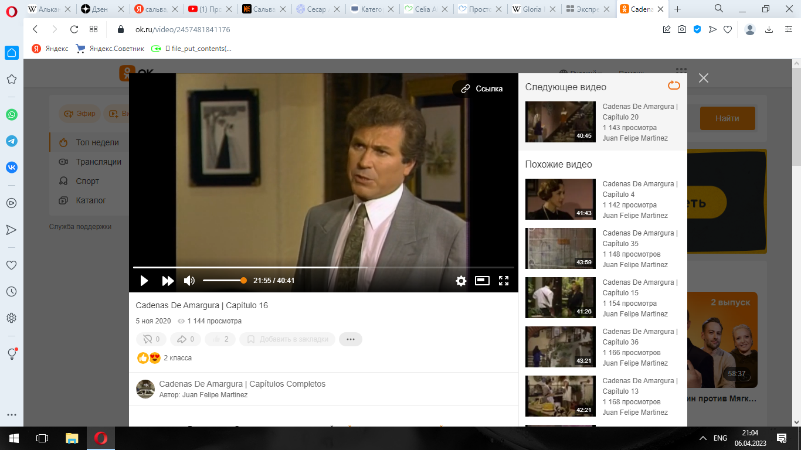Switch to the Gloria Wikipedia tab
This screenshot has height=450, width=801.
click(x=535, y=9)
